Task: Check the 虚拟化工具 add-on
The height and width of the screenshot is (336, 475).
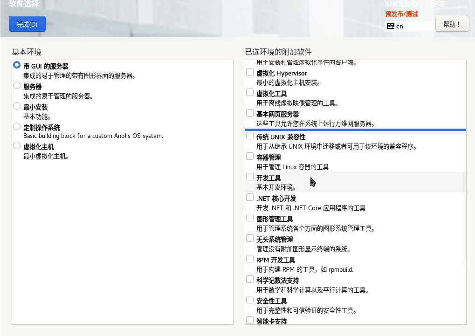Action: tap(250, 93)
